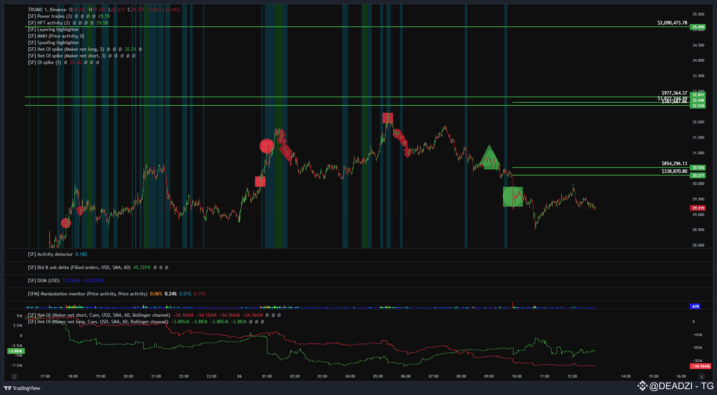Click the OI spike value 29.46
Image resolution: width=717 pixels, height=395 pixels.
pos(76,62)
